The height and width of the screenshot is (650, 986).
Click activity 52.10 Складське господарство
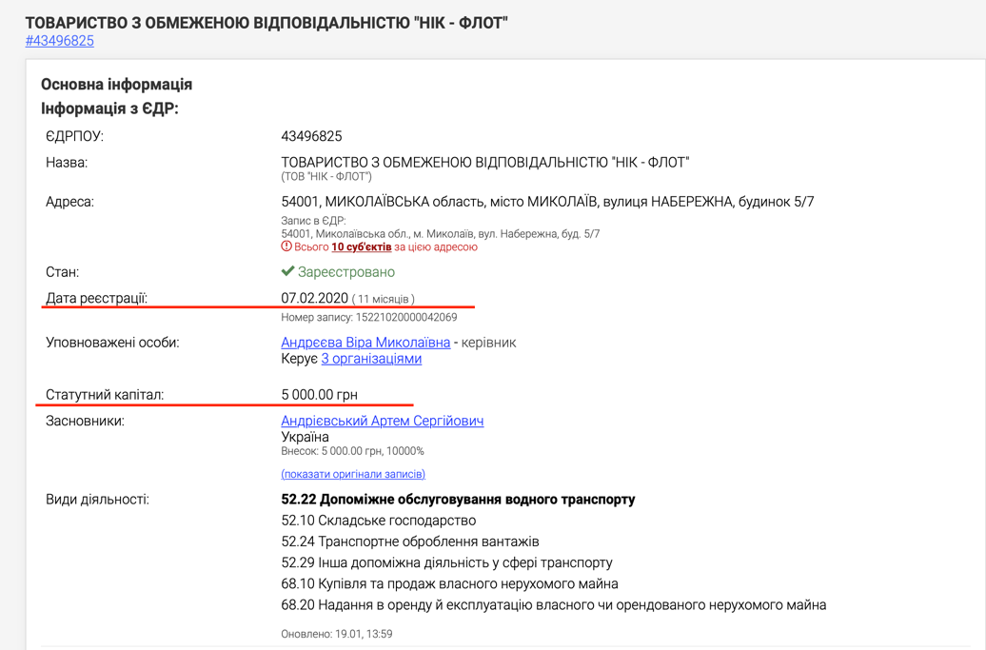pyautogui.click(x=378, y=521)
